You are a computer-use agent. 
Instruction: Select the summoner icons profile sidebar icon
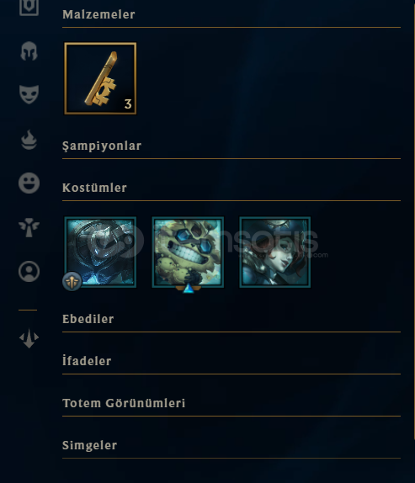click(29, 272)
